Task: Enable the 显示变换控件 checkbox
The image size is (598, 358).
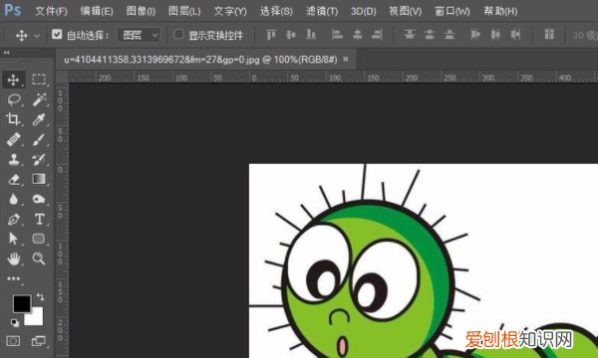Action: [178, 34]
